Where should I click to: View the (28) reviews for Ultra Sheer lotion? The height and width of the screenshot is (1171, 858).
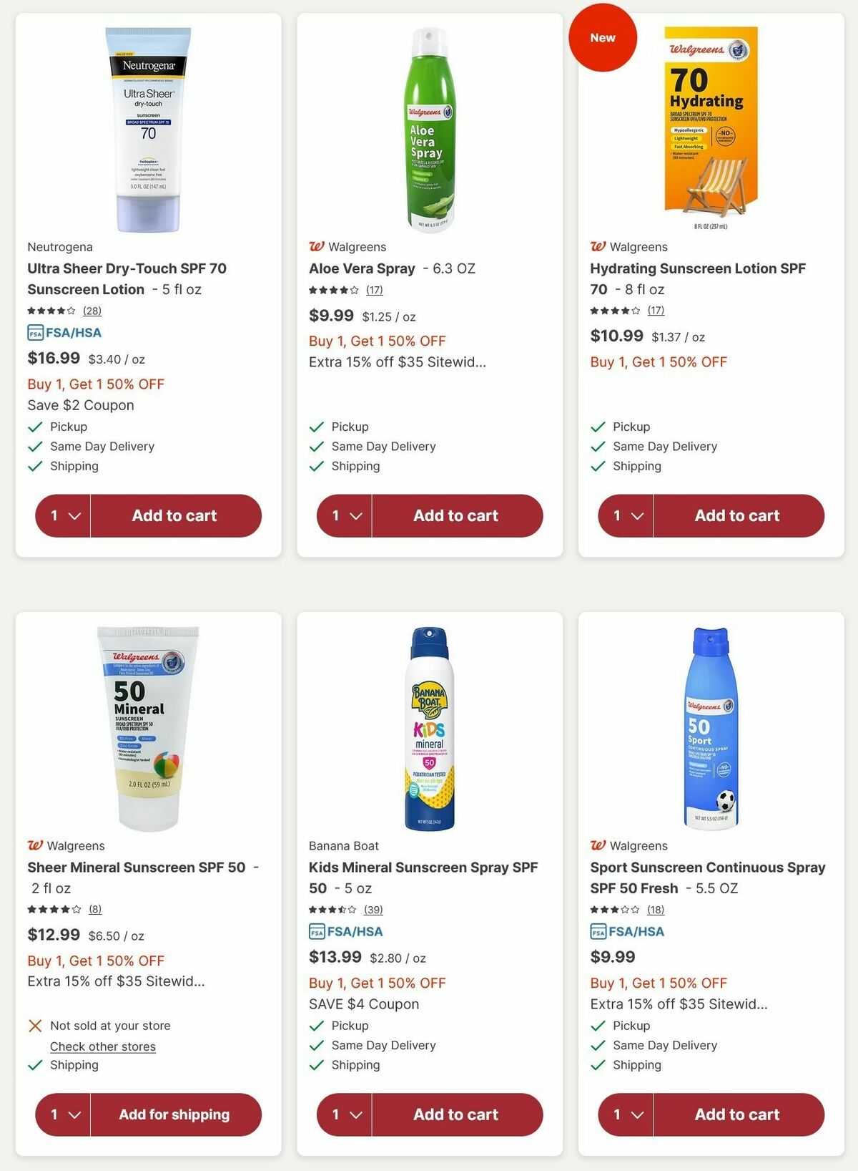[92, 311]
